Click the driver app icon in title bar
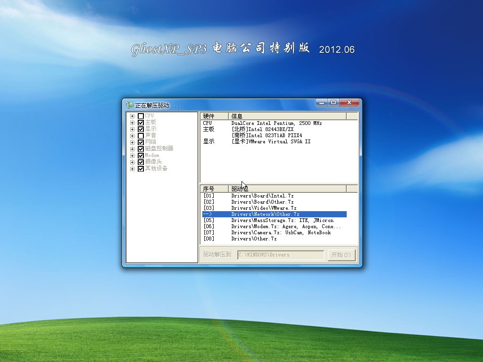 click(130, 105)
